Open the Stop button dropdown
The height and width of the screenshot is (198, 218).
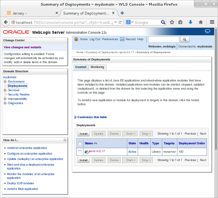pyautogui.click(x=150, y=133)
